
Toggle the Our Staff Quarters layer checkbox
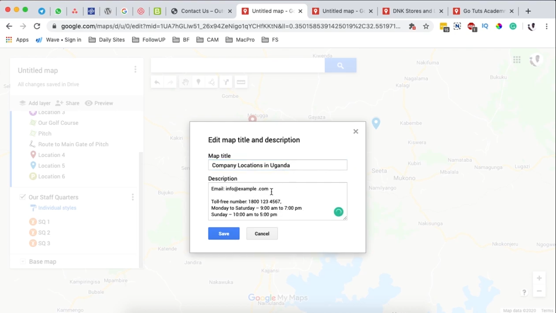pyautogui.click(x=23, y=197)
